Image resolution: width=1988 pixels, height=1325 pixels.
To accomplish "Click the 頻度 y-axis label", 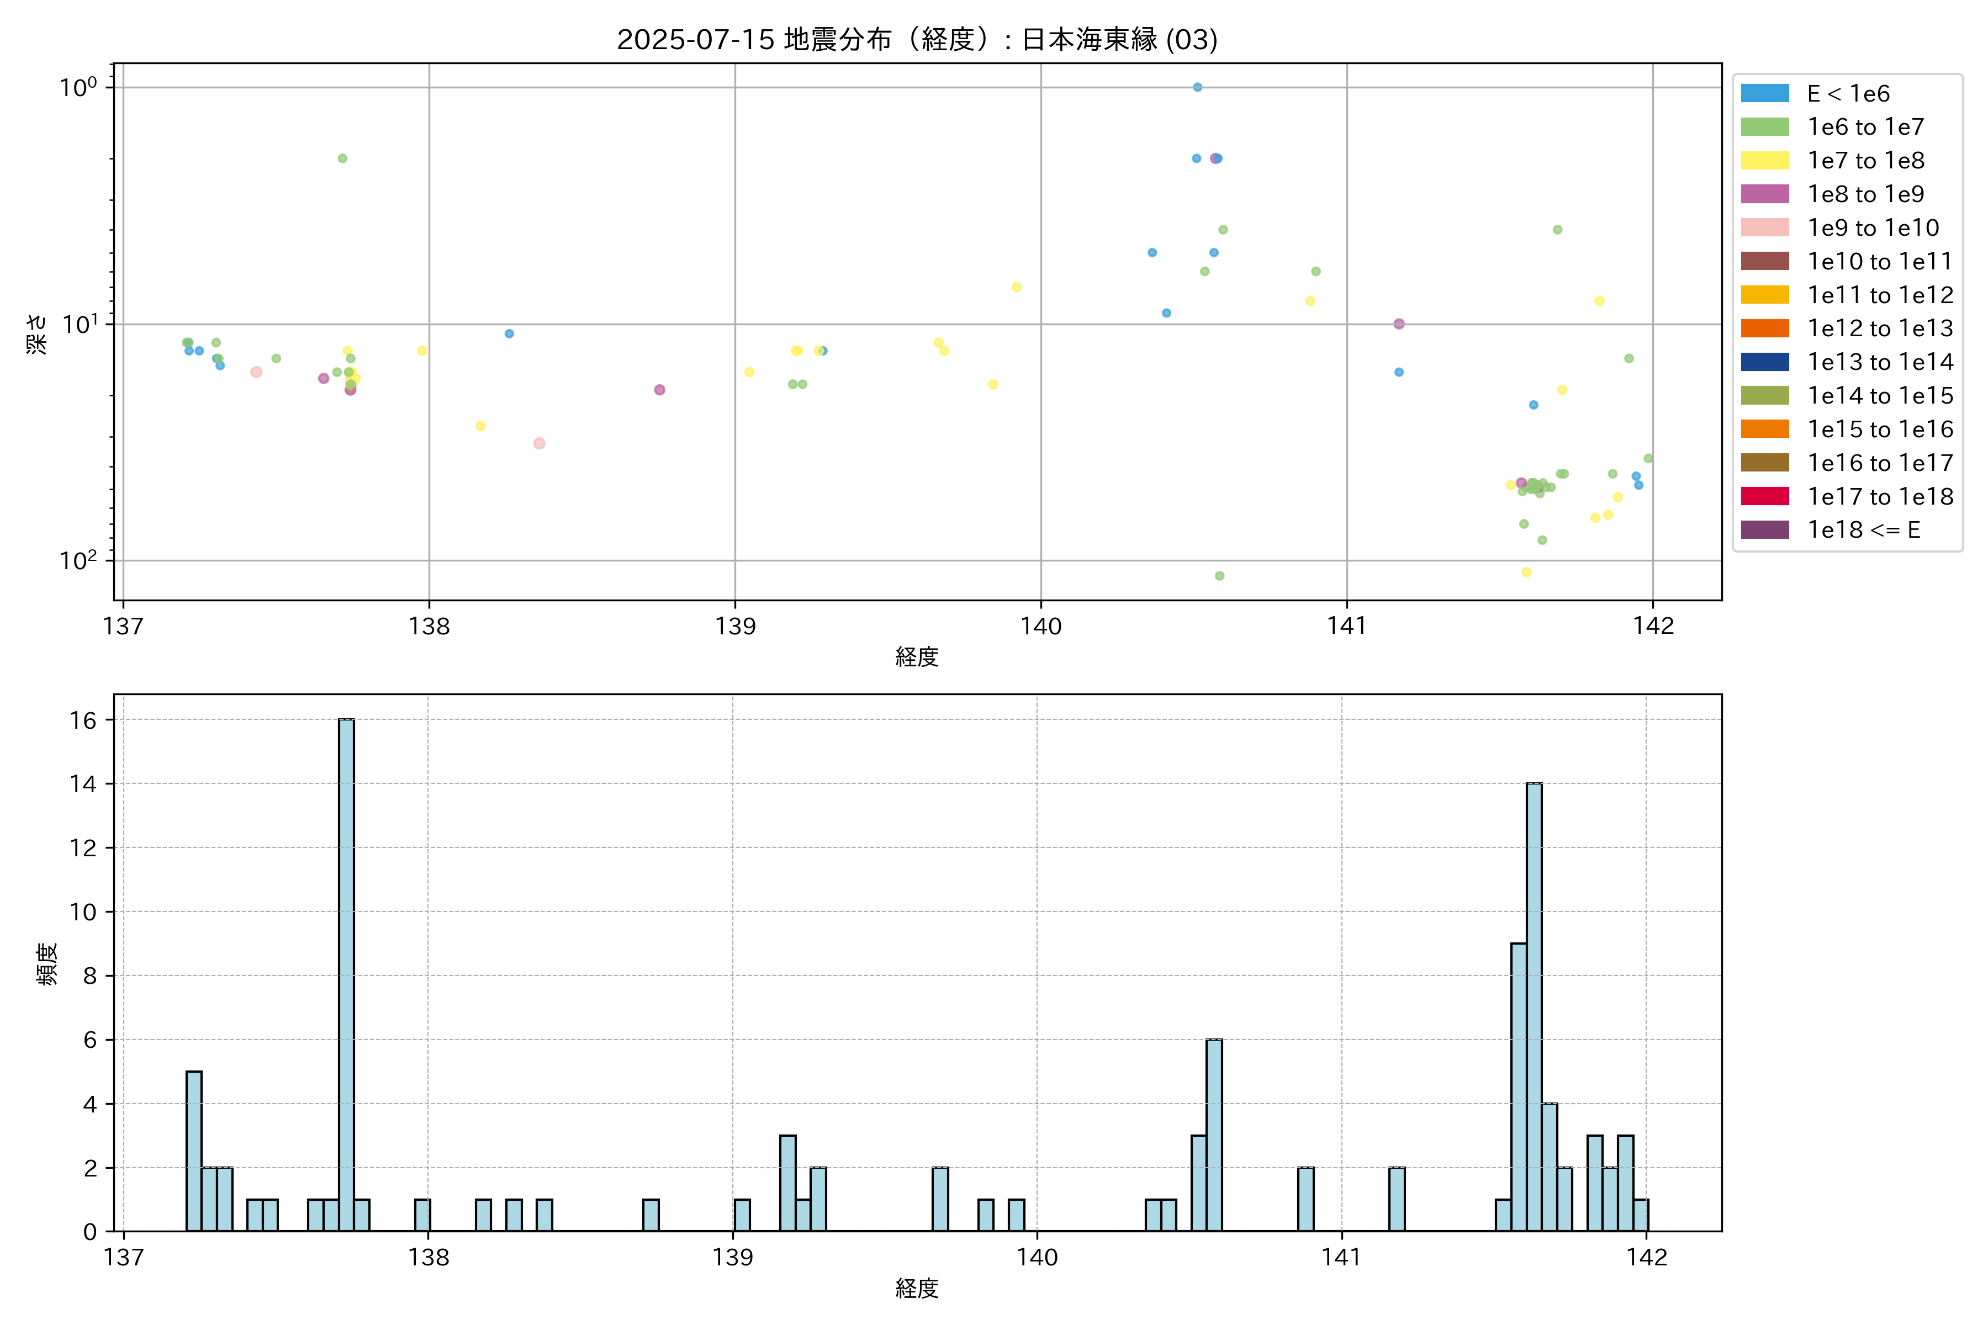I will click(47, 963).
